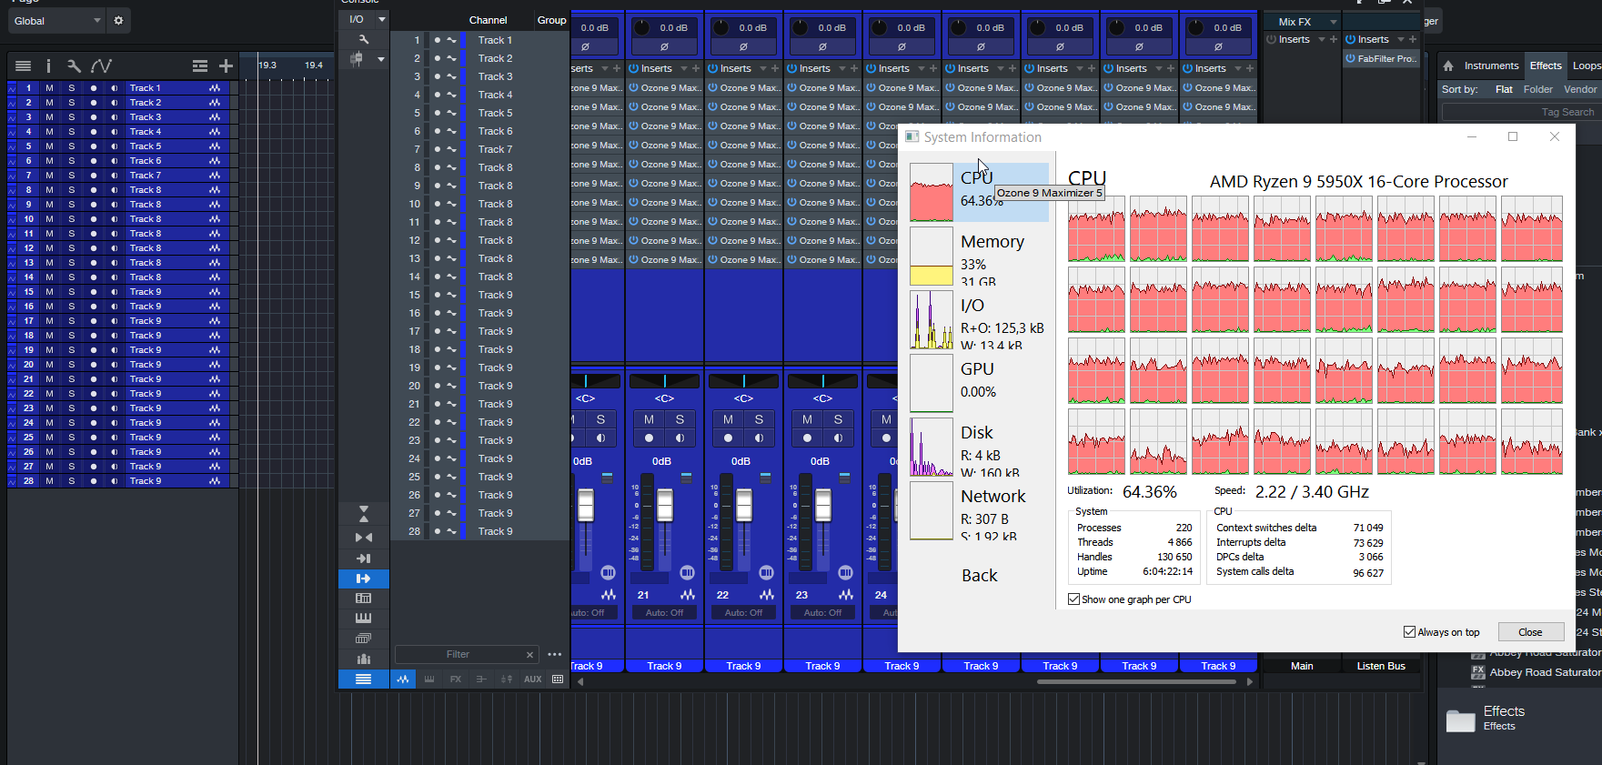Image resolution: width=1602 pixels, height=765 pixels.
Task: Toggle monitor on Track 4
Action: (x=115, y=132)
